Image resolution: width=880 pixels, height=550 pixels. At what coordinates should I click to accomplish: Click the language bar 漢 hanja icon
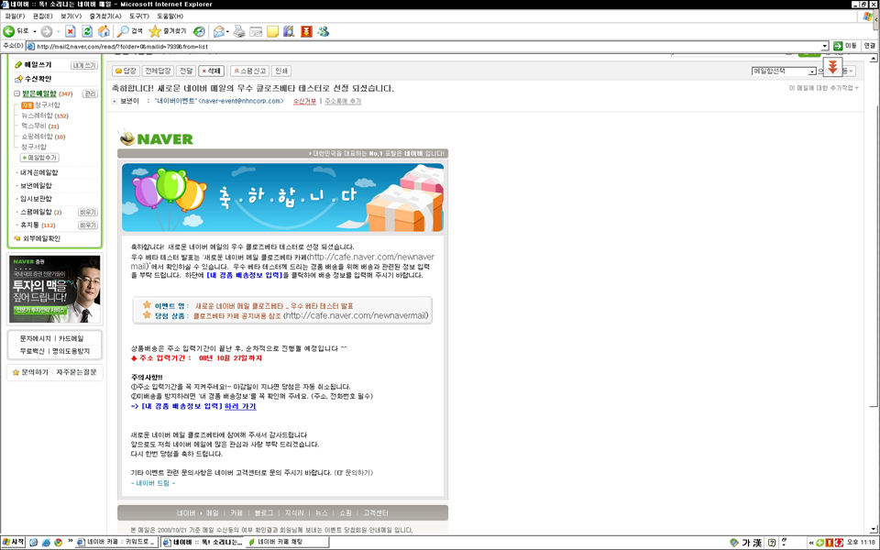point(758,543)
